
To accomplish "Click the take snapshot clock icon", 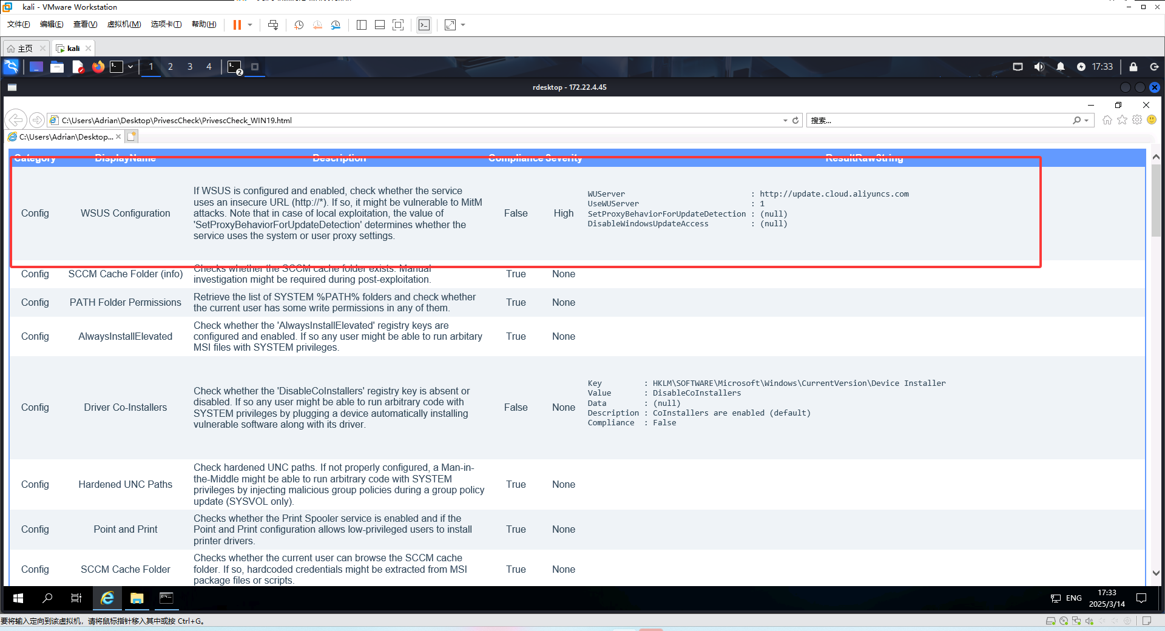I will 299,25.
